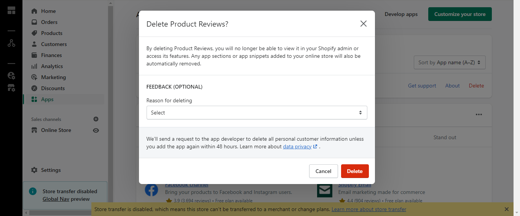Open Learn more about store transfer
520x216 pixels.
click(x=369, y=209)
